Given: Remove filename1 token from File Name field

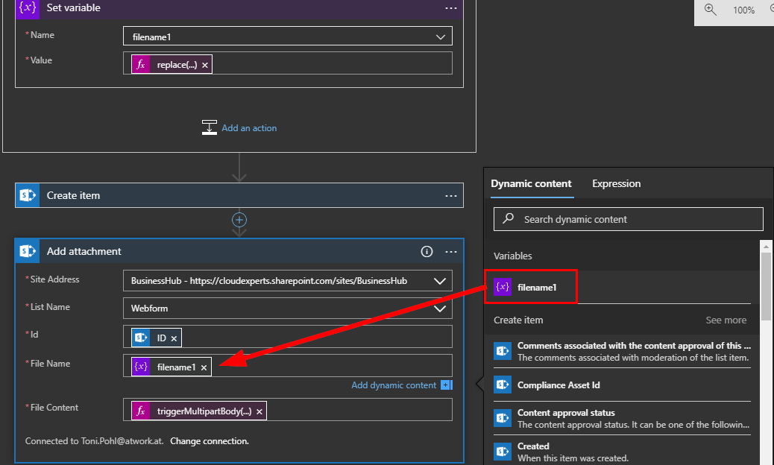Looking at the screenshot, I should click(x=204, y=367).
